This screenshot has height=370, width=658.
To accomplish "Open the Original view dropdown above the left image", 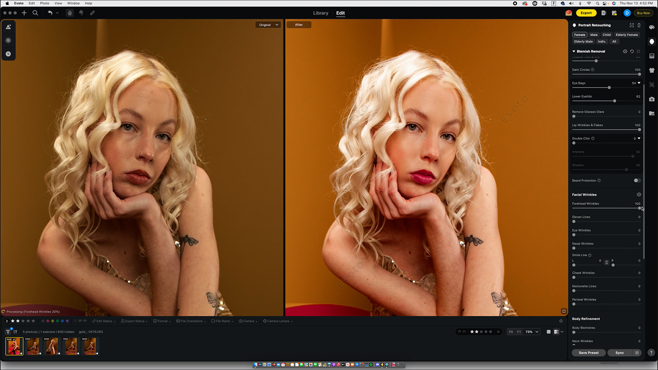I will click(268, 25).
